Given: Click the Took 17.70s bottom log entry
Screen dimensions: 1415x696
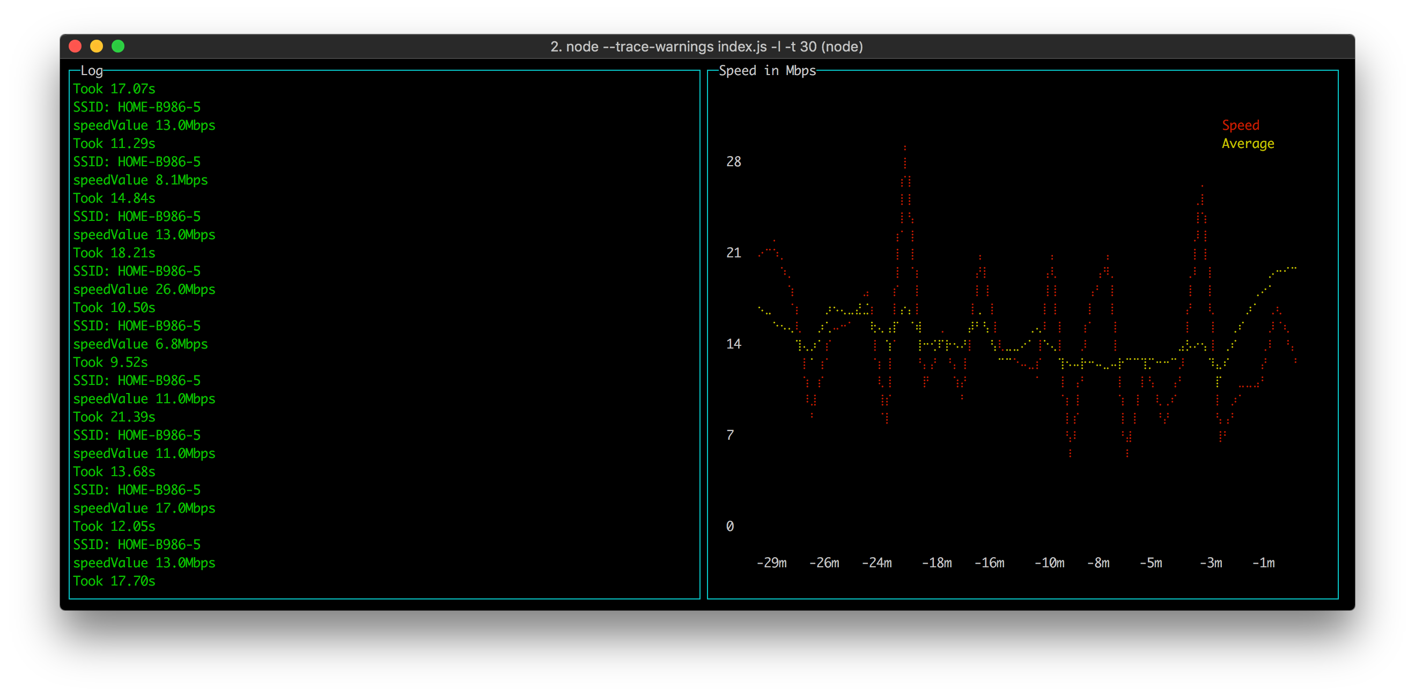Looking at the screenshot, I should [114, 581].
